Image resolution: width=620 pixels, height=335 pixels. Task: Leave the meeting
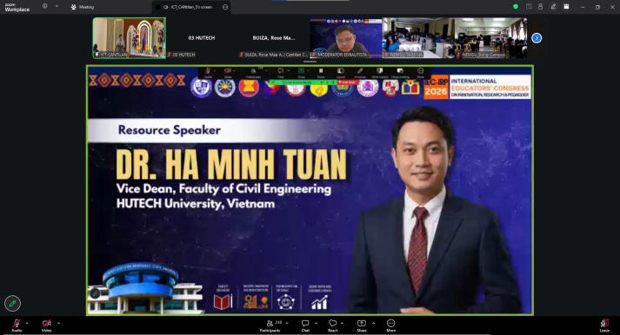click(x=604, y=325)
